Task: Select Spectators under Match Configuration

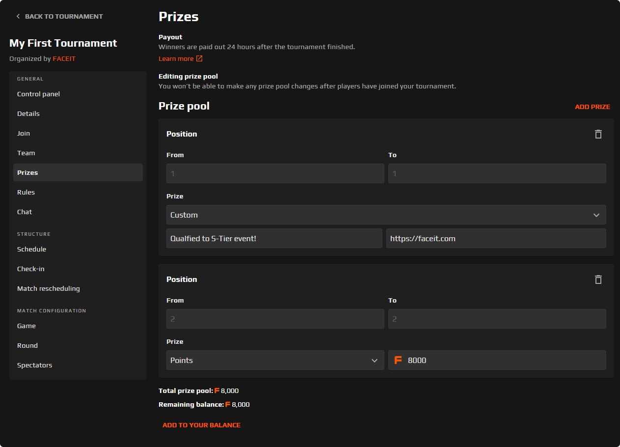Action: (x=34, y=365)
